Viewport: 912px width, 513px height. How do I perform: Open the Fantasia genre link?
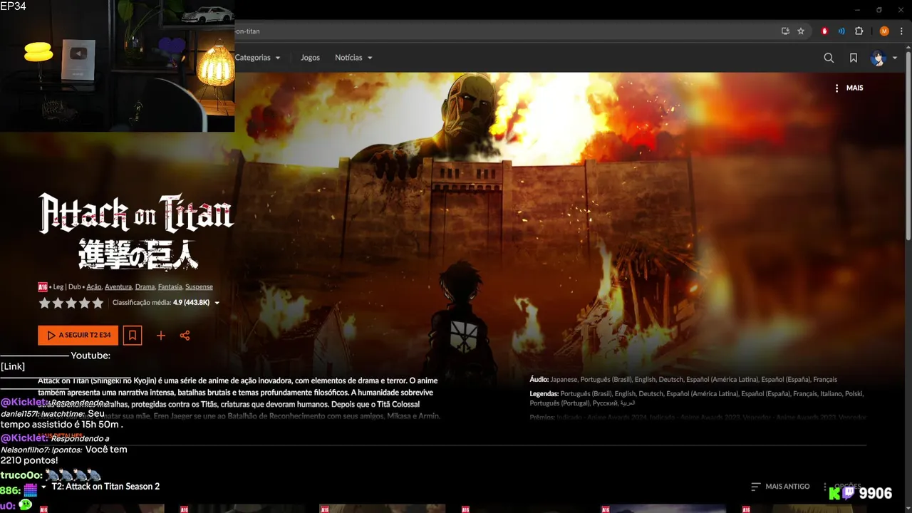170,287
